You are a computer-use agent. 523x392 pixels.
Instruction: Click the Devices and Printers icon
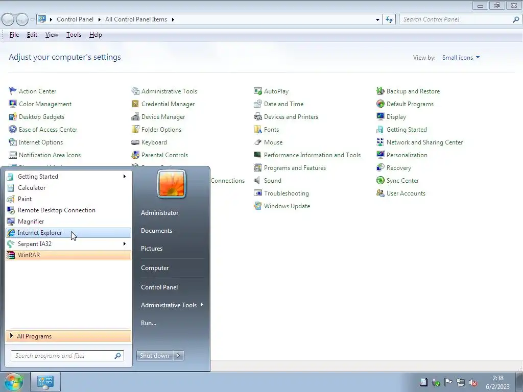(x=257, y=117)
